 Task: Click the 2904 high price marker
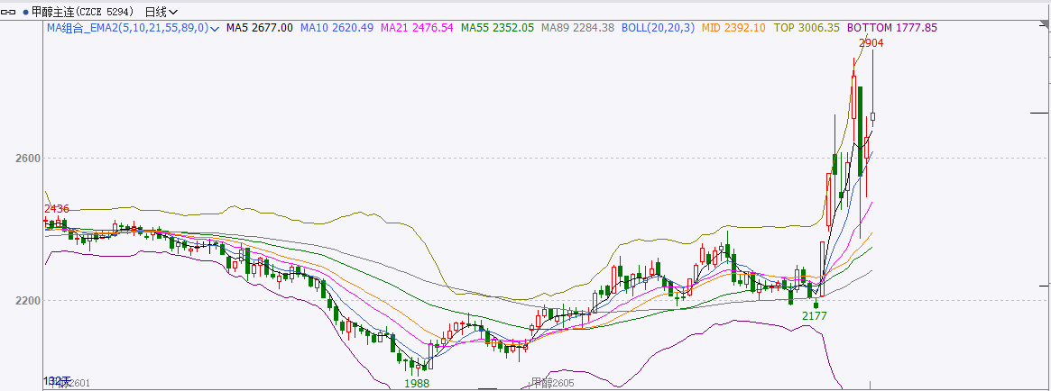[x=871, y=42]
